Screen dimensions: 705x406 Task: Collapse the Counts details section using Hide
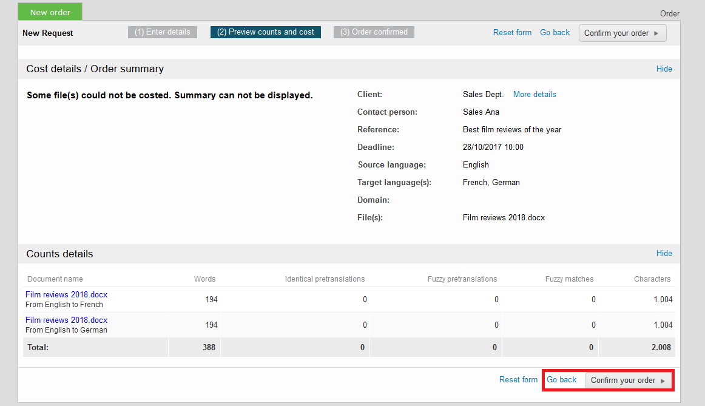coord(664,254)
